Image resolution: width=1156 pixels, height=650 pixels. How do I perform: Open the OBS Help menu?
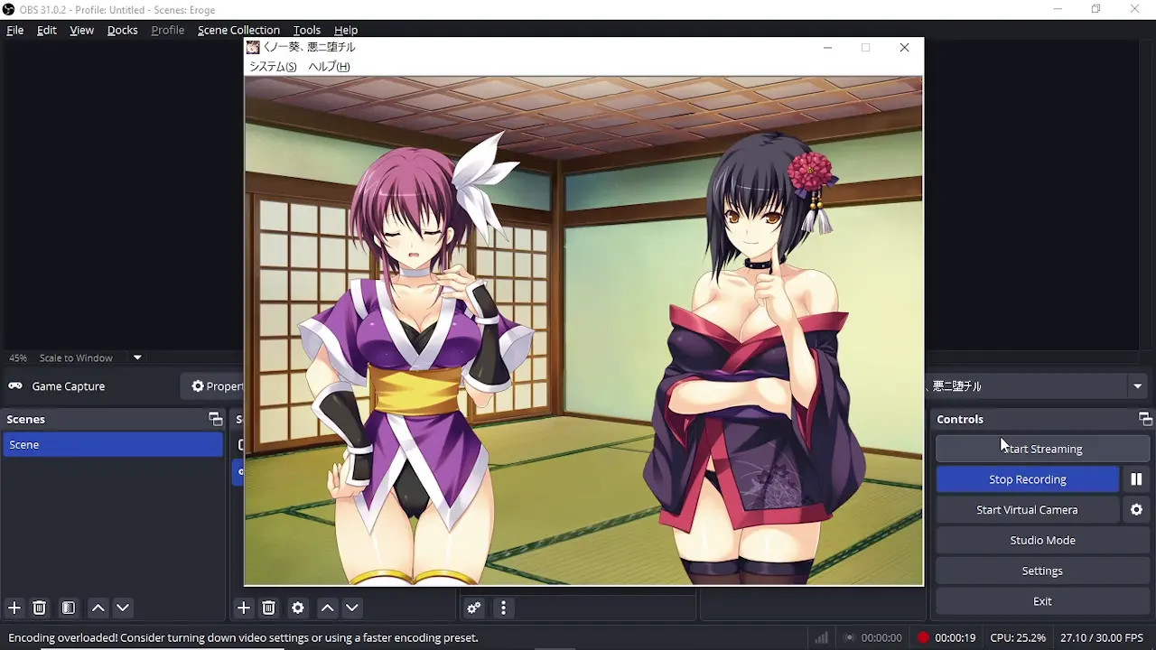tap(346, 30)
